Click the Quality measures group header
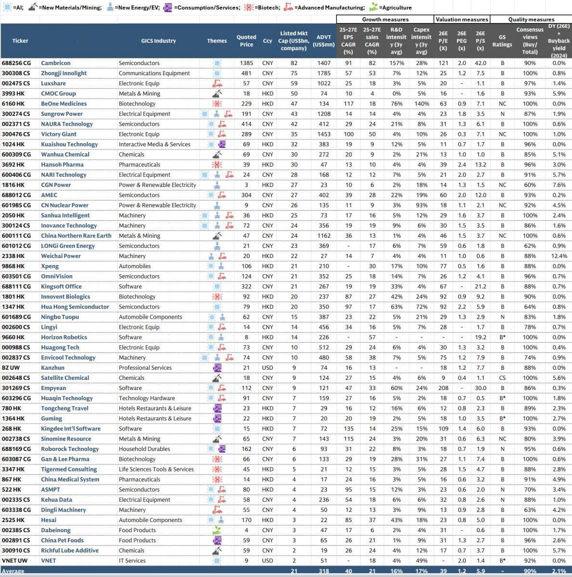 coord(531,19)
